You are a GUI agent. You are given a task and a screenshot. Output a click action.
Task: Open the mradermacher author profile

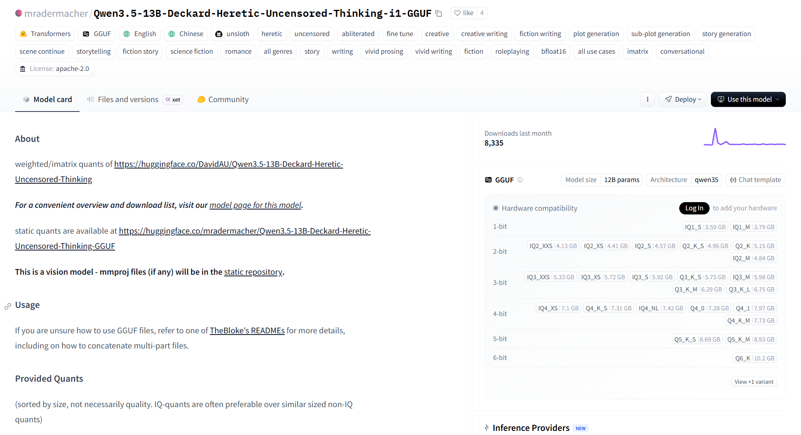coord(56,14)
